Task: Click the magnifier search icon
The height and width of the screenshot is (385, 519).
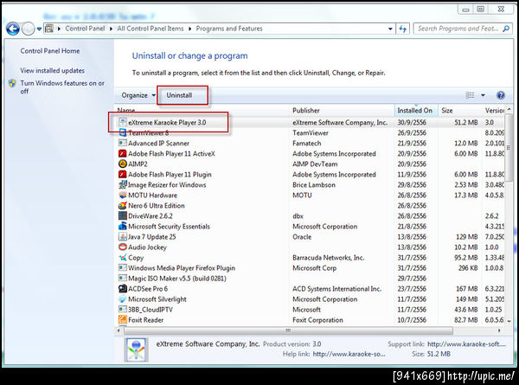Action: [x=506, y=29]
